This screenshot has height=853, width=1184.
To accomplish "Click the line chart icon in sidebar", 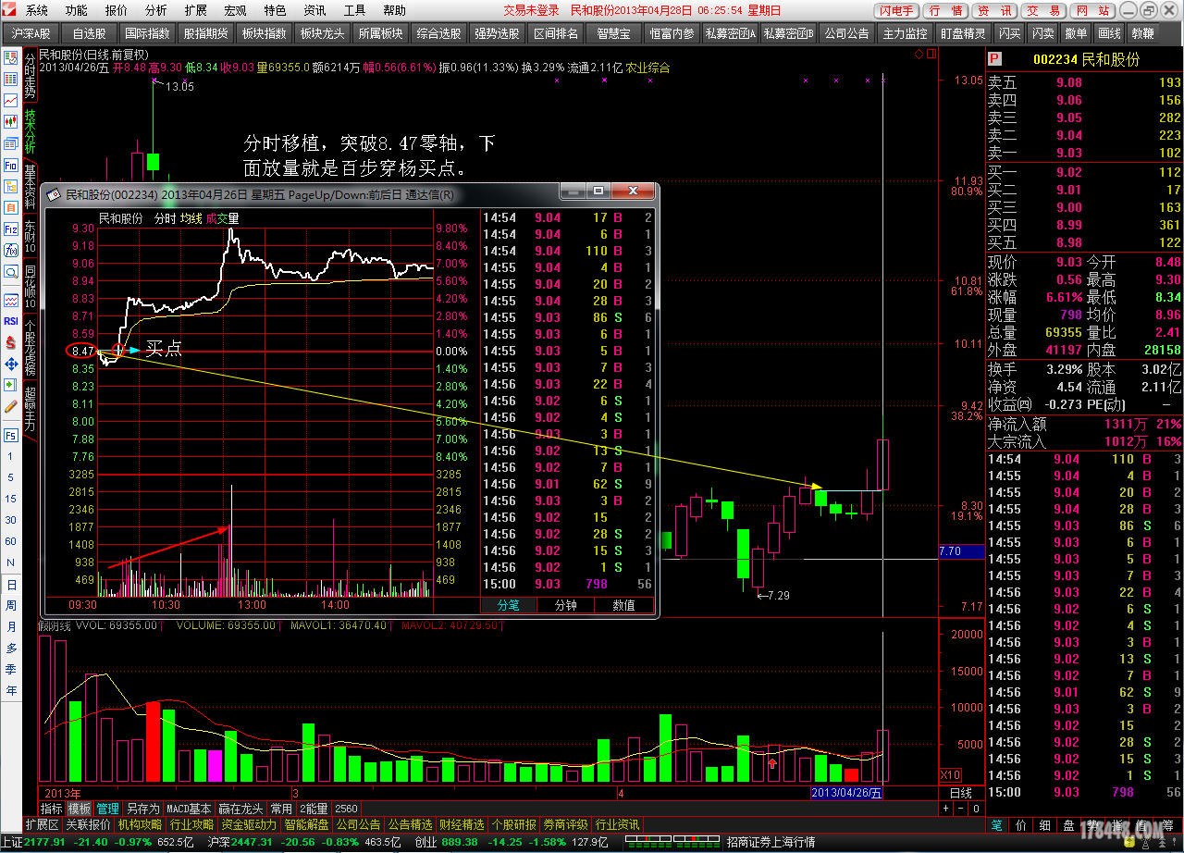I will (x=11, y=100).
